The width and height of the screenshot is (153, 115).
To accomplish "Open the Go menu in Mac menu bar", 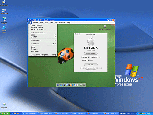I will click(x=56, y=22).
